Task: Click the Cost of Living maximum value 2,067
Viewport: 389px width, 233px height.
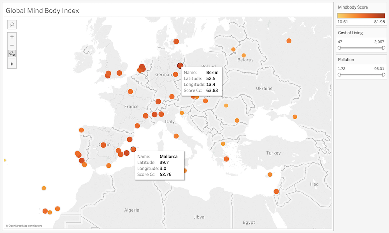Action: tap(379, 42)
